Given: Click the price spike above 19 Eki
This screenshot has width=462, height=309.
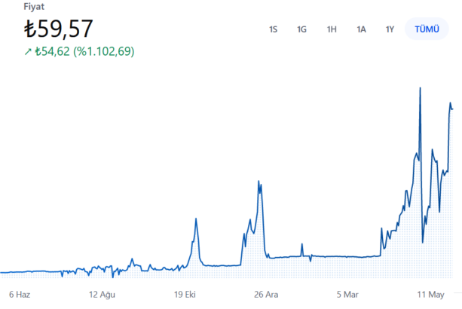Looking at the screenshot, I should pos(196,219).
